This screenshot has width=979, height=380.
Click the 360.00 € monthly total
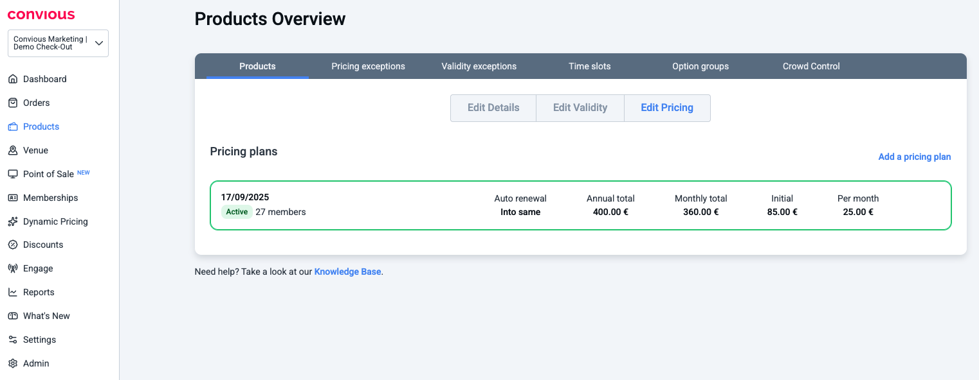(x=701, y=212)
